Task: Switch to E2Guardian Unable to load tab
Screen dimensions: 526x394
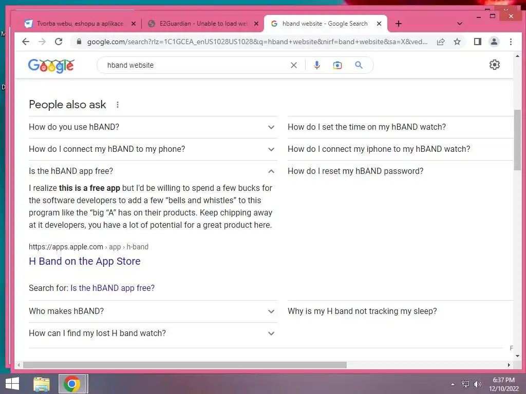Action: pyautogui.click(x=203, y=24)
